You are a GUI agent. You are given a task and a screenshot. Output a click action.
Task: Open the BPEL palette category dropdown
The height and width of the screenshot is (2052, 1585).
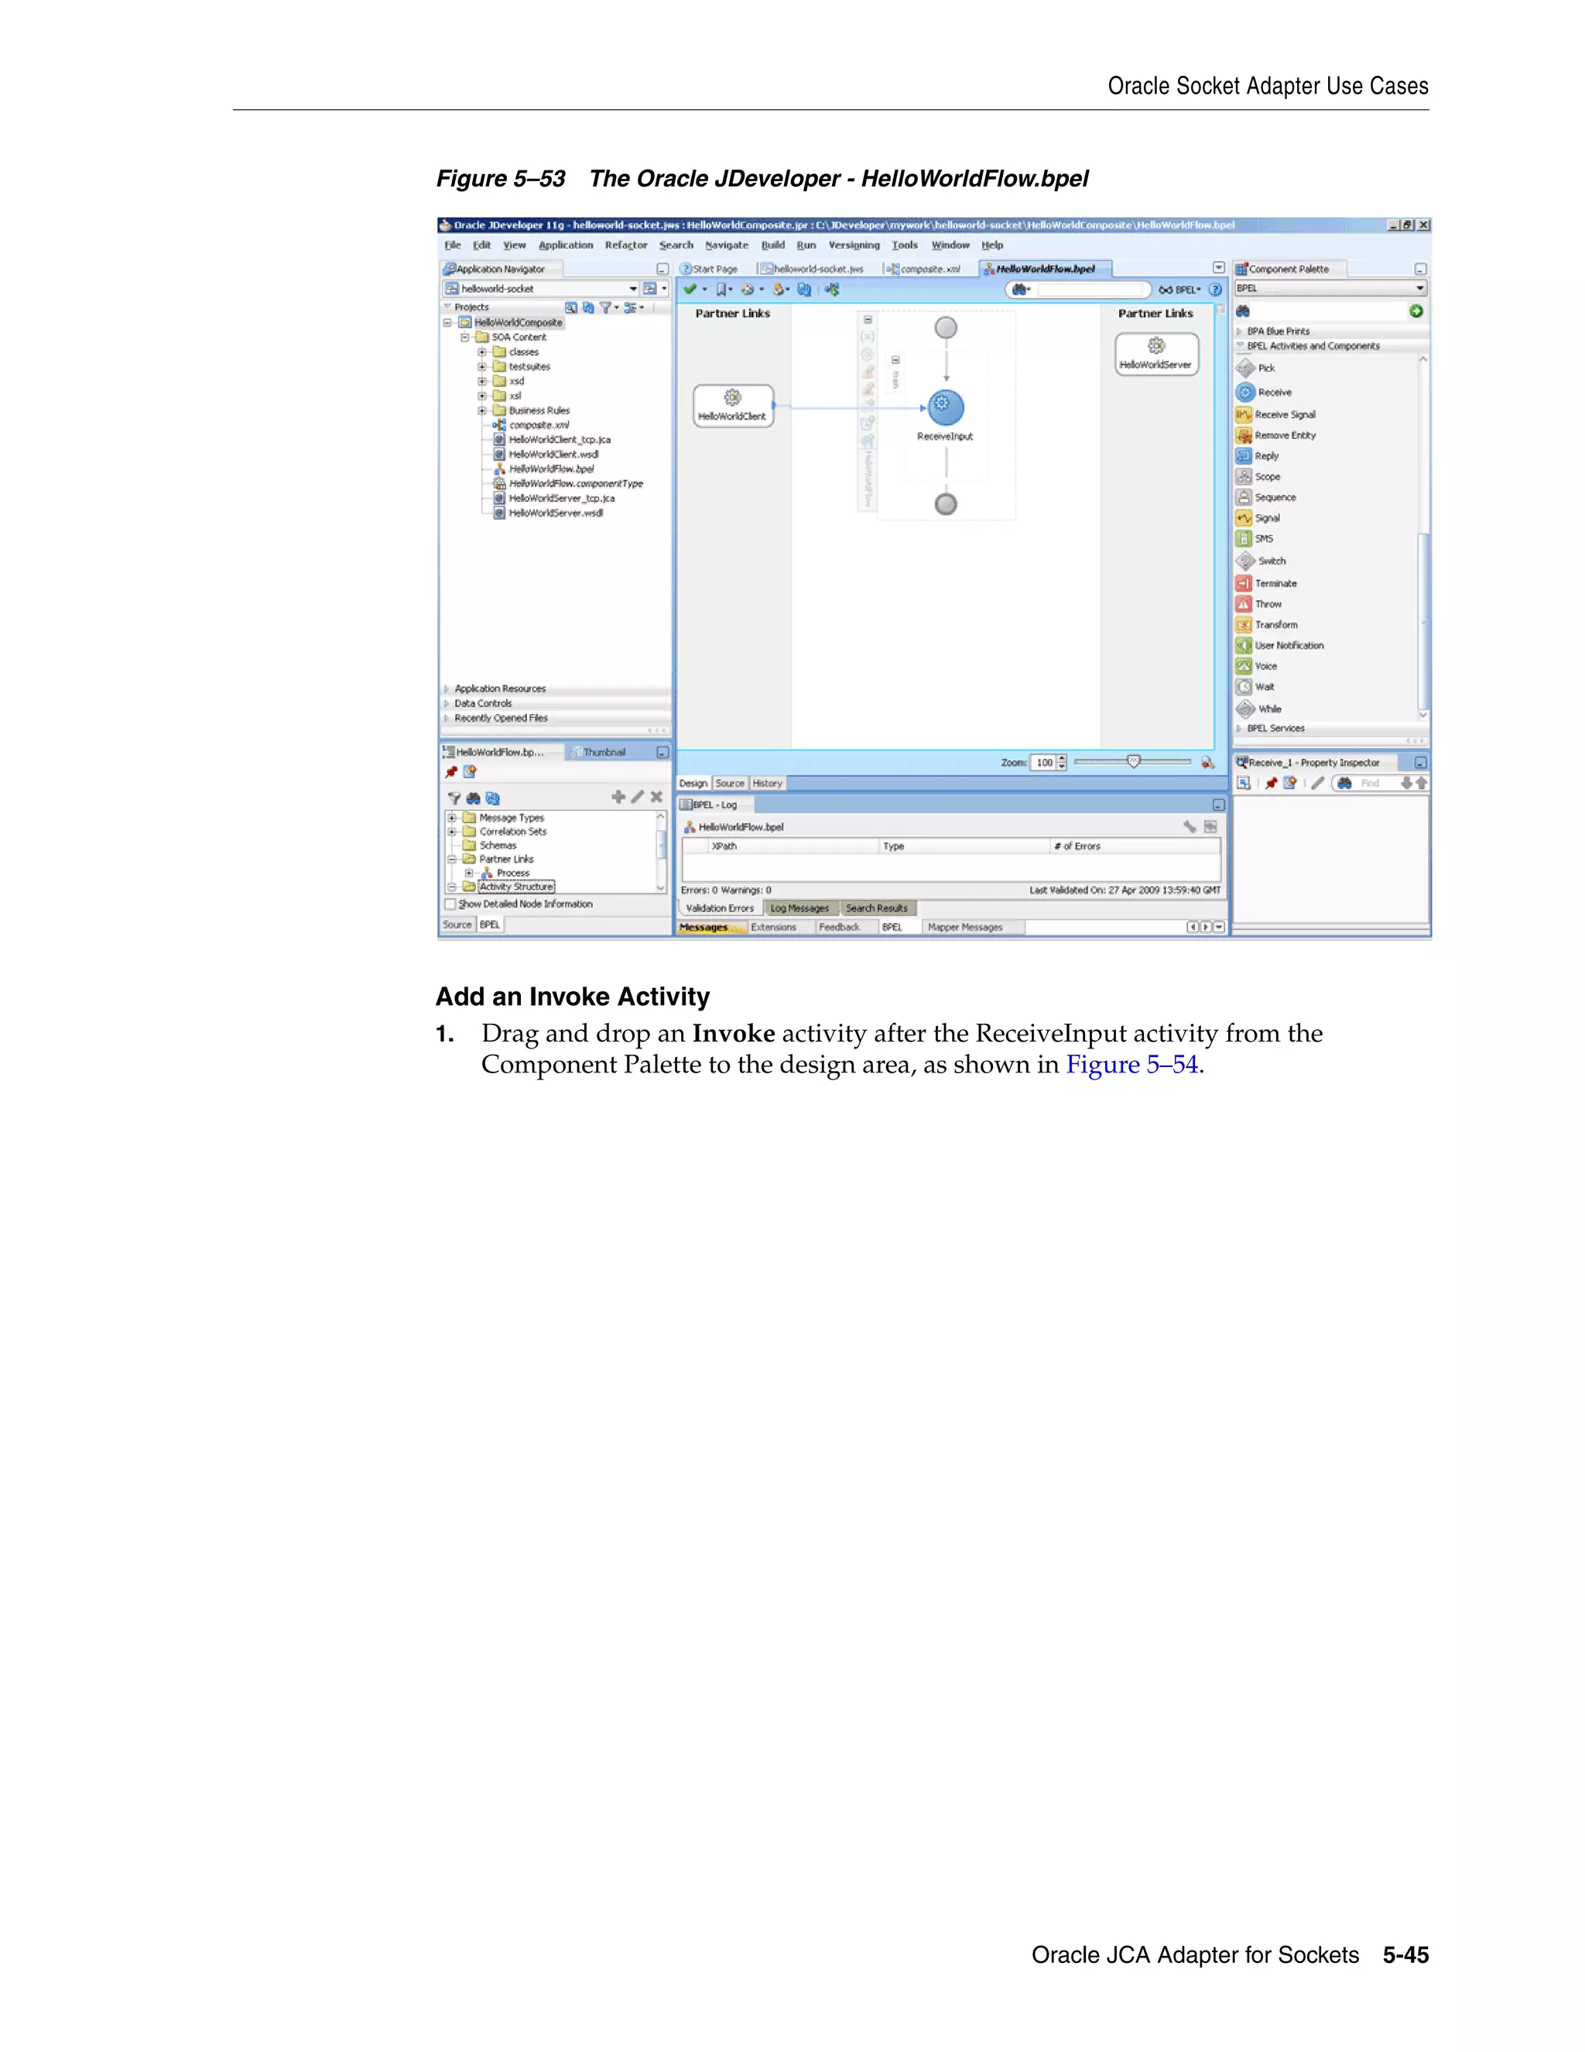[x=1419, y=289]
